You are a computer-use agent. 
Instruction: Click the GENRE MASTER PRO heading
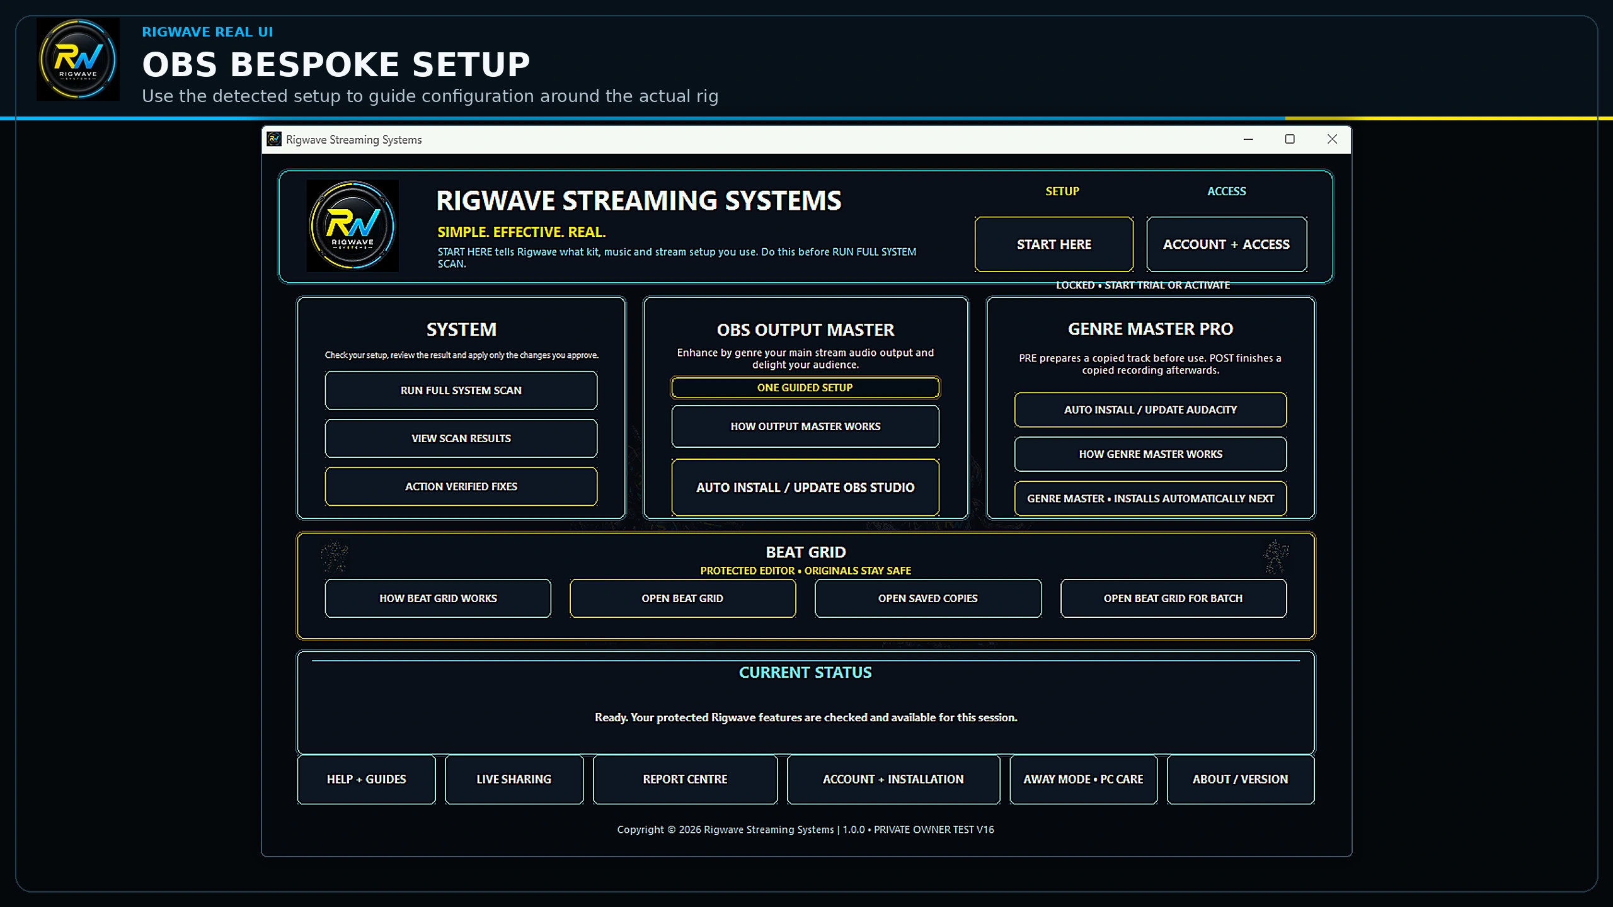[1151, 329]
